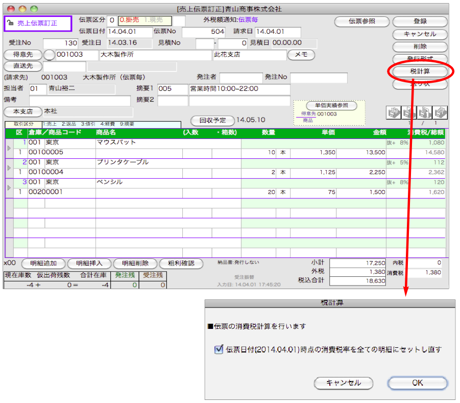Toggle 伝票日付時点の消費税率 checkbox

(219, 349)
